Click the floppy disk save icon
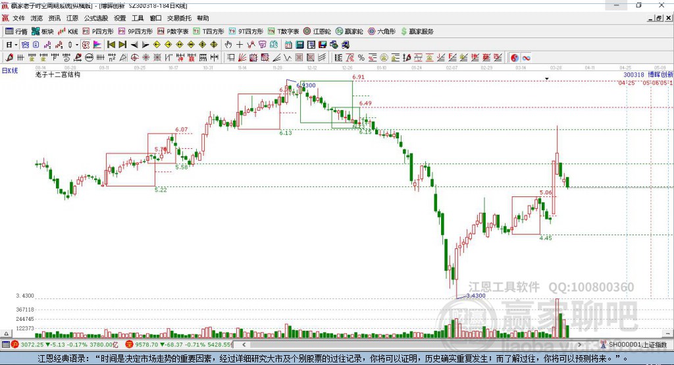Image resolution: width=674 pixels, height=365 pixels. coord(323,45)
